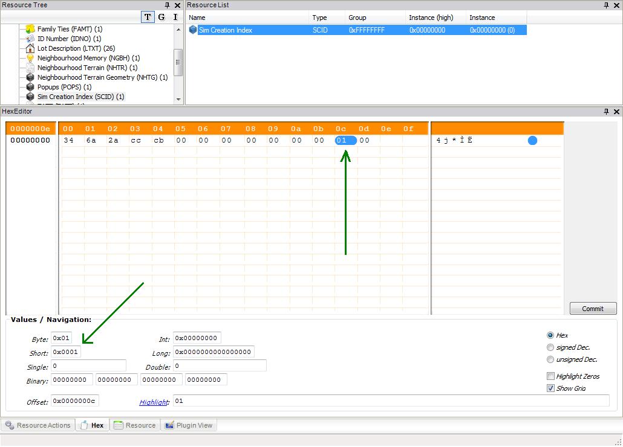This screenshot has width=623, height=447.
Task: Select Neighbourhood Memory (NGBH) lightbulb icon
Action: pyautogui.click(x=30, y=58)
